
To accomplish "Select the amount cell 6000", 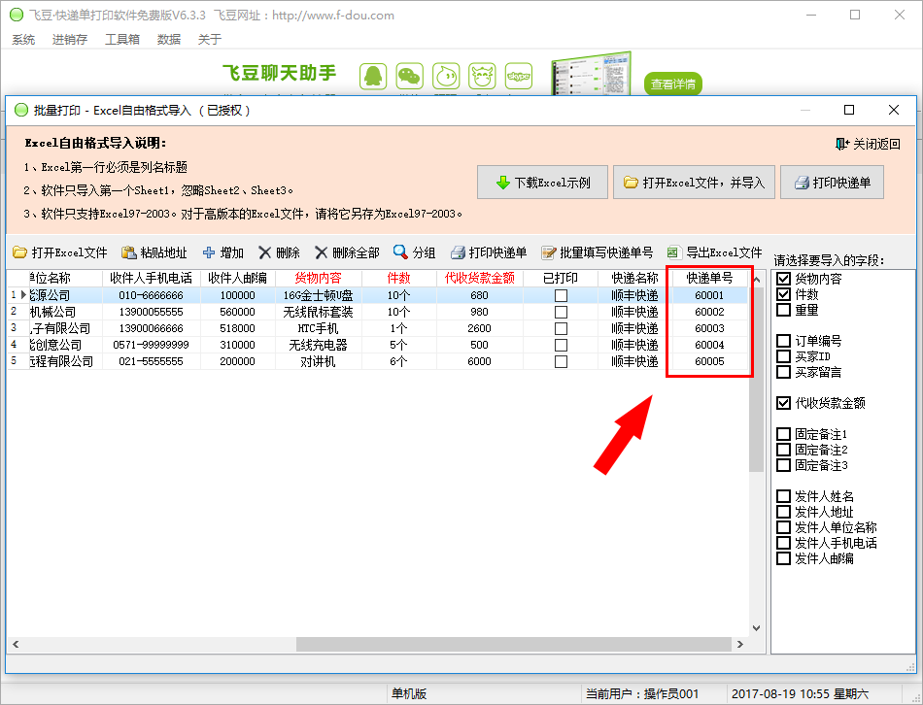I will (480, 361).
